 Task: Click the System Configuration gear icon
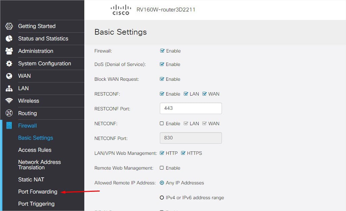[x=9, y=63]
